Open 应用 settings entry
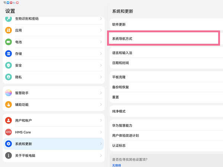223x167 pixels. pos(54,30)
